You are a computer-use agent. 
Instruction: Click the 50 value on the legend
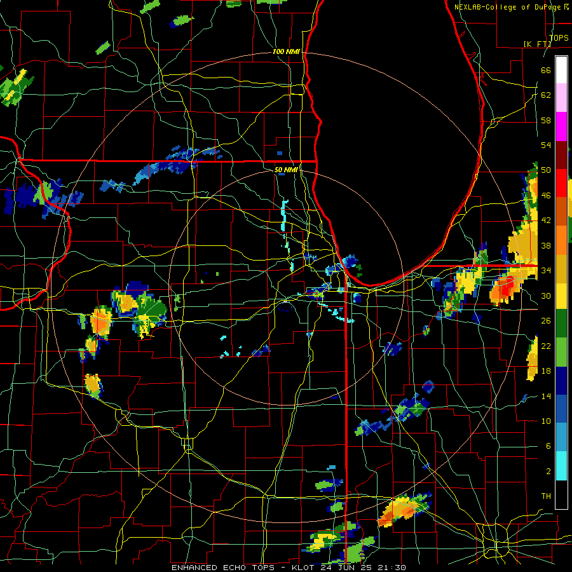pos(546,170)
